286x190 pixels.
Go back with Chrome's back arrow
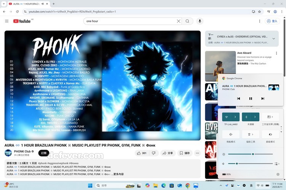click(x=4, y=12)
